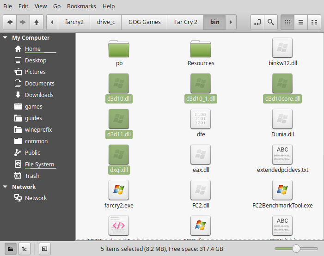The width and height of the screenshot is (324, 256).
Task: Go back with the left arrow button
Action: pos(10,22)
